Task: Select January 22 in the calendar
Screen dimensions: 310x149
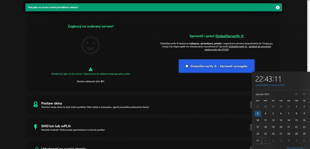Action: pos(296,127)
